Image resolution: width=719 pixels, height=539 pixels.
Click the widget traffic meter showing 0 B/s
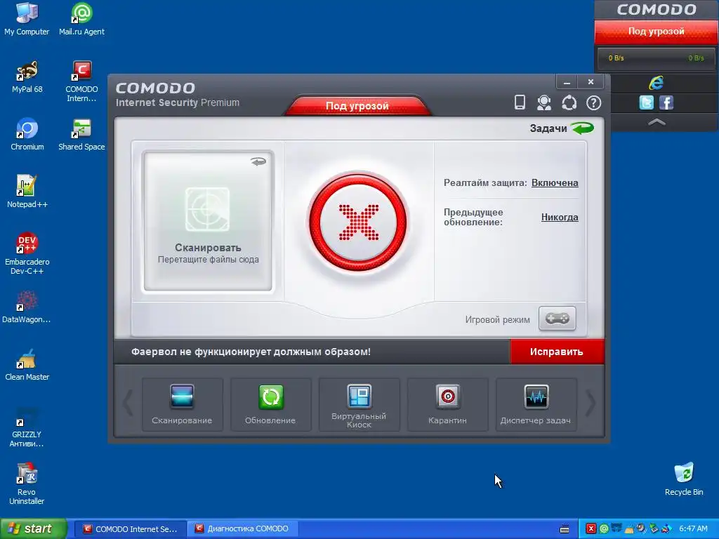click(657, 58)
